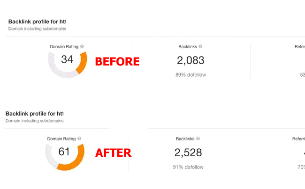The image size is (305, 189).
Task: Open the 2,528 backlinks count
Action: [188, 153]
